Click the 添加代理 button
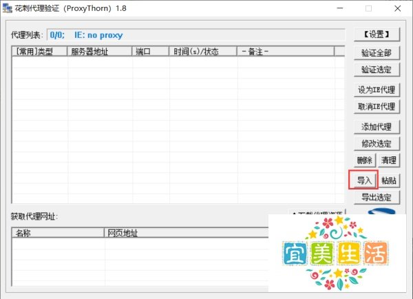413x299 pixels. coord(377,127)
